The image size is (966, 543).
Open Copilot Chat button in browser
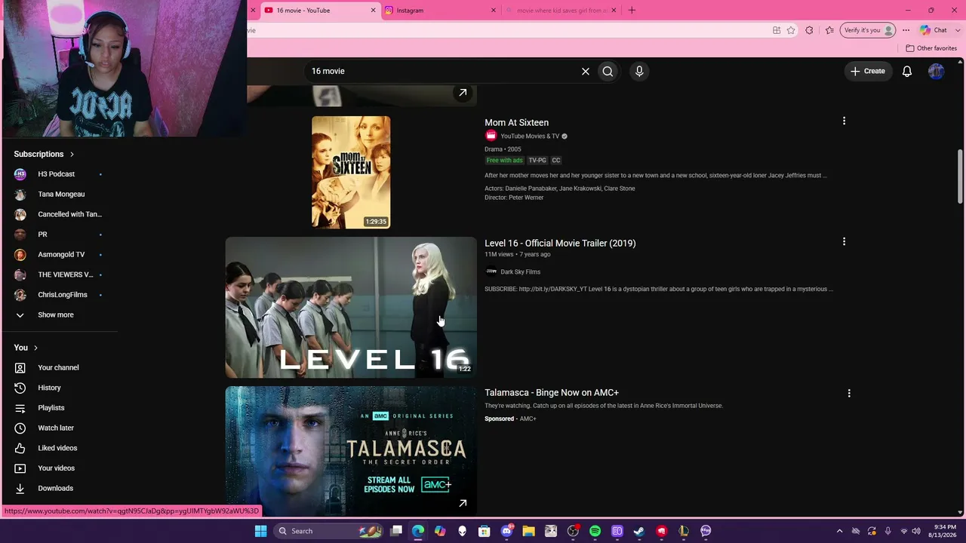(933, 30)
